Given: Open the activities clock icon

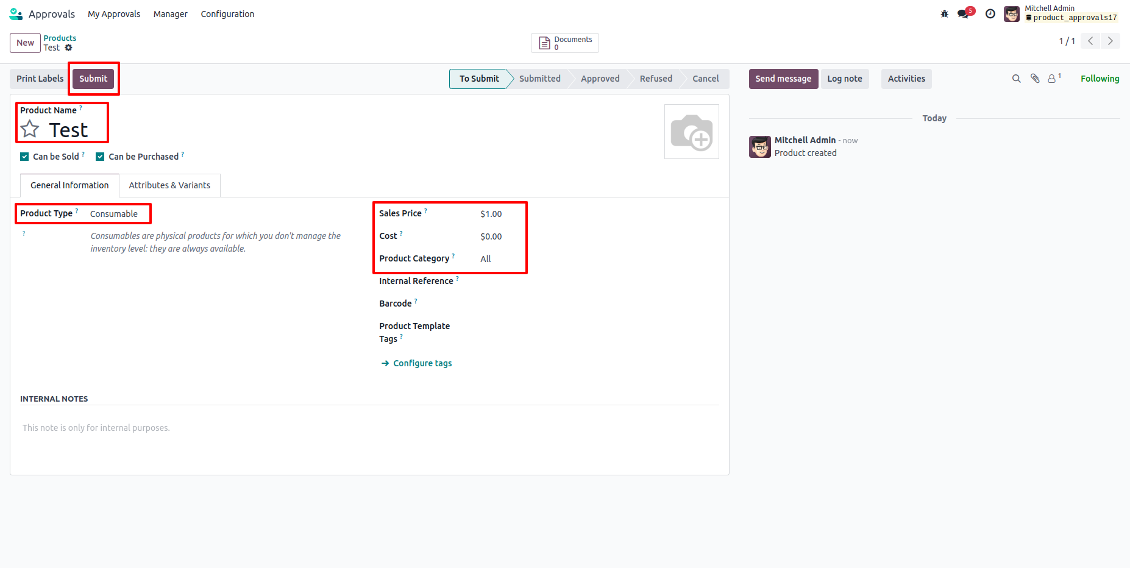Looking at the screenshot, I should pyautogui.click(x=990, y=14).
